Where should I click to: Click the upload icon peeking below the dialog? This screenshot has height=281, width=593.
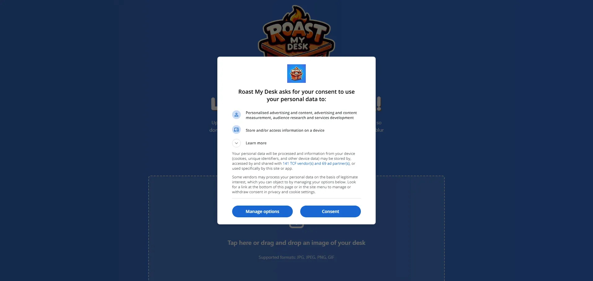pos(296,226)
